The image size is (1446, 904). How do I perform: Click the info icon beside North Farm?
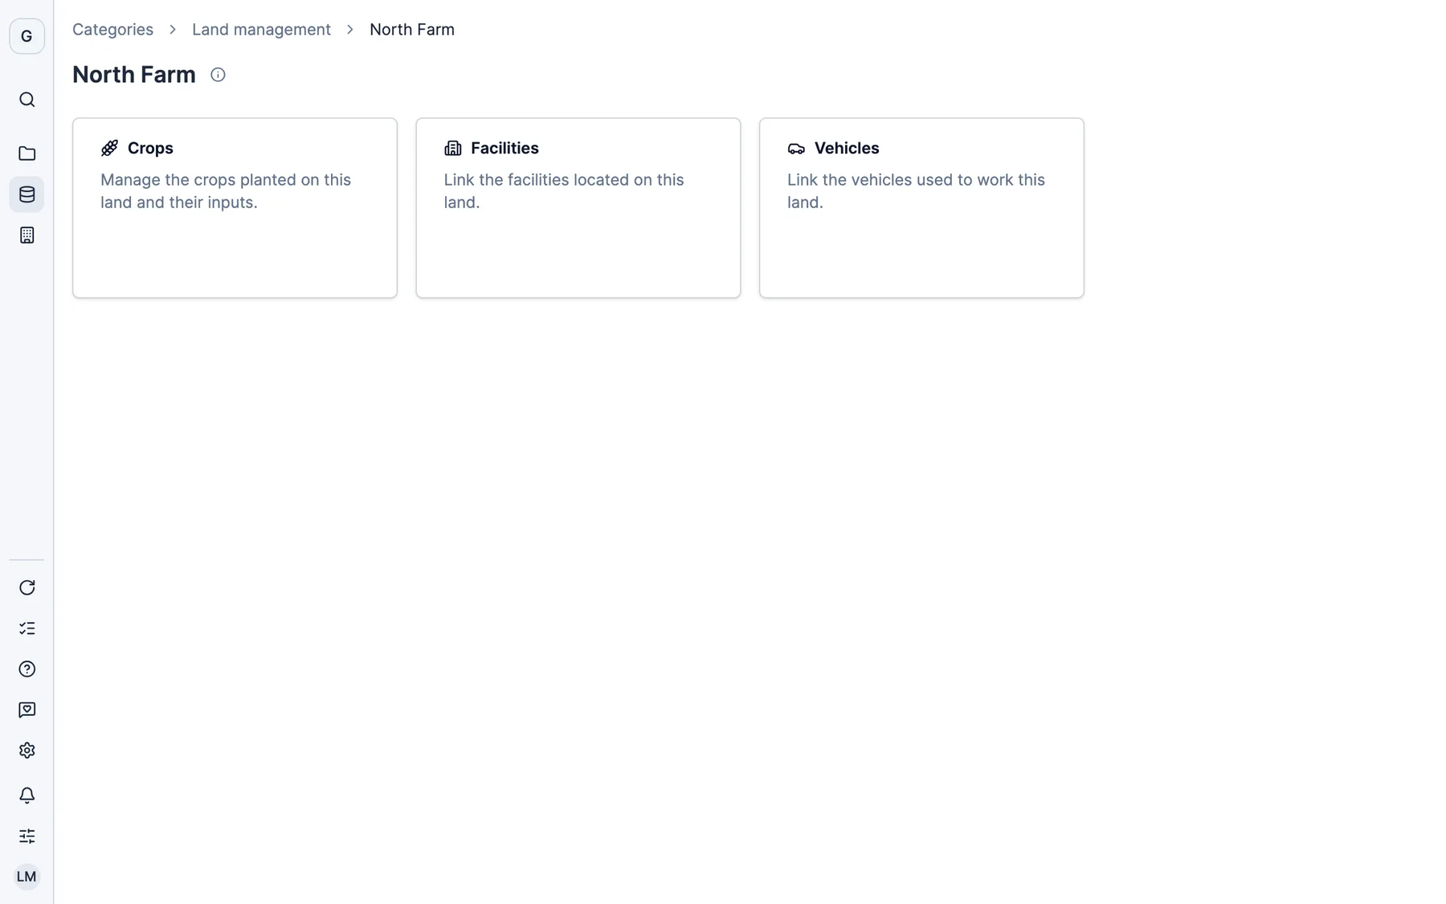click(218, 75)
